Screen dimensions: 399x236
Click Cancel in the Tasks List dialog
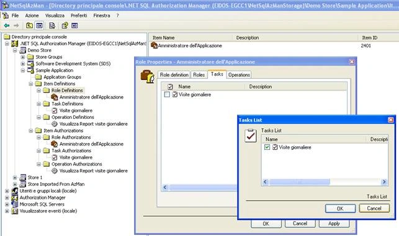pos(374,208)
